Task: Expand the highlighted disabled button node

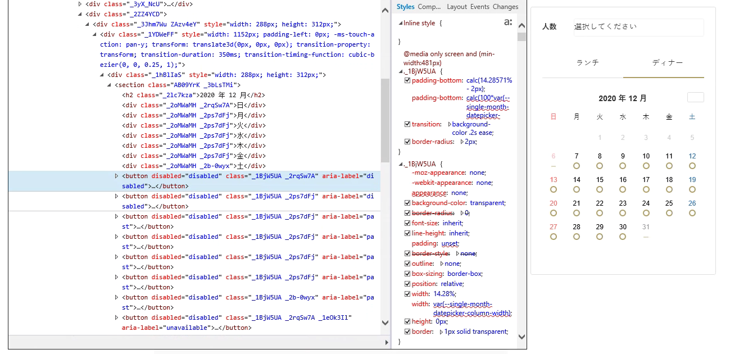Action: [x=117, y=175]
